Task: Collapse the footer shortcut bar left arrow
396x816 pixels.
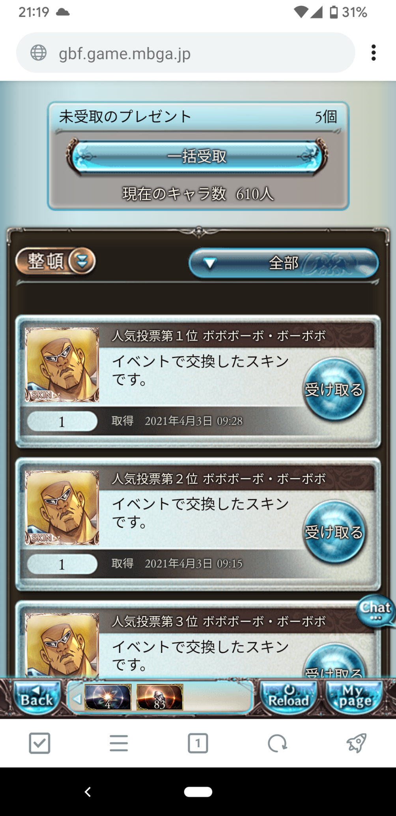Action: click(x=77, y=698)
